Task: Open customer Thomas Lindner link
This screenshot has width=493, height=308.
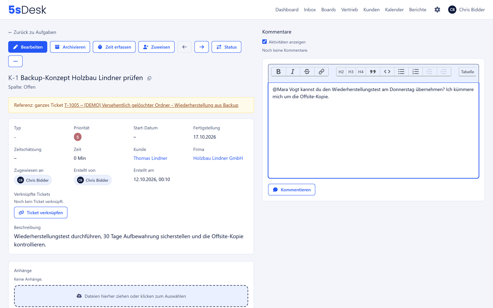Action: (150, 158)
